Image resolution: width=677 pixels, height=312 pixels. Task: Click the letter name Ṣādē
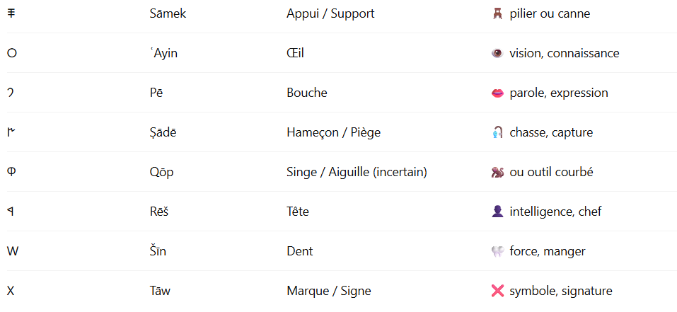click(x=163, y=133)
